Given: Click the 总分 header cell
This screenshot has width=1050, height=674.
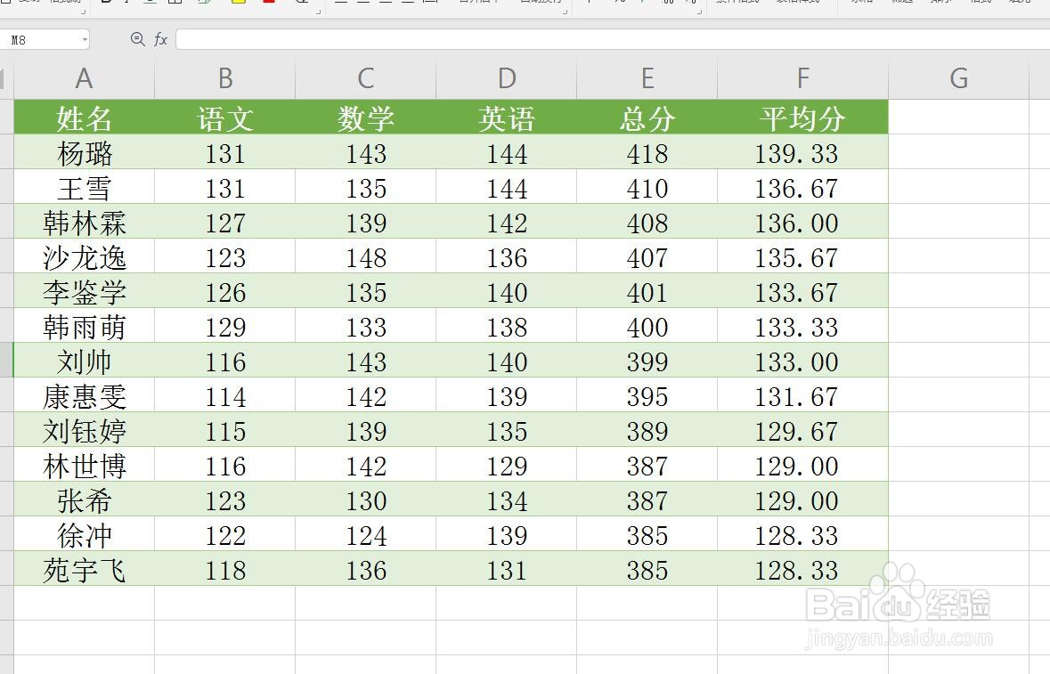Looking at the screenshot, I should point(647,118).
